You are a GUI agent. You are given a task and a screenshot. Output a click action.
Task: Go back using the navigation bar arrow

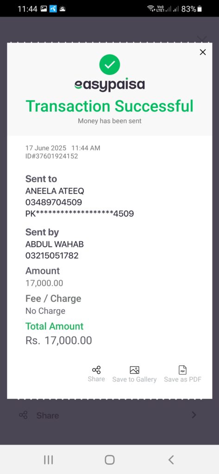tap(171, 460)
